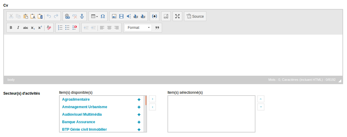This screenshot has width=347, height=137.
Task: Insert a block quote with the quote icon
Action: click(x=157, y=28)
